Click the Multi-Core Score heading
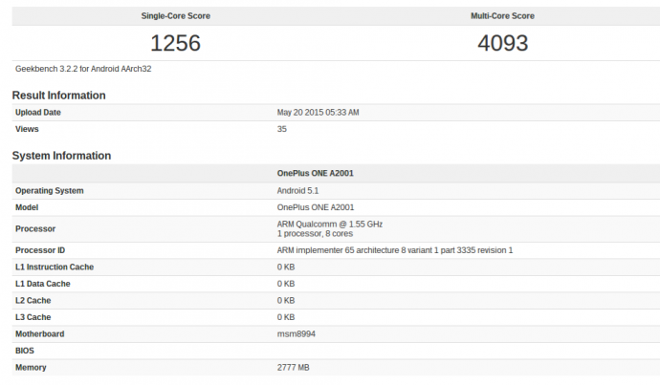 502,16
